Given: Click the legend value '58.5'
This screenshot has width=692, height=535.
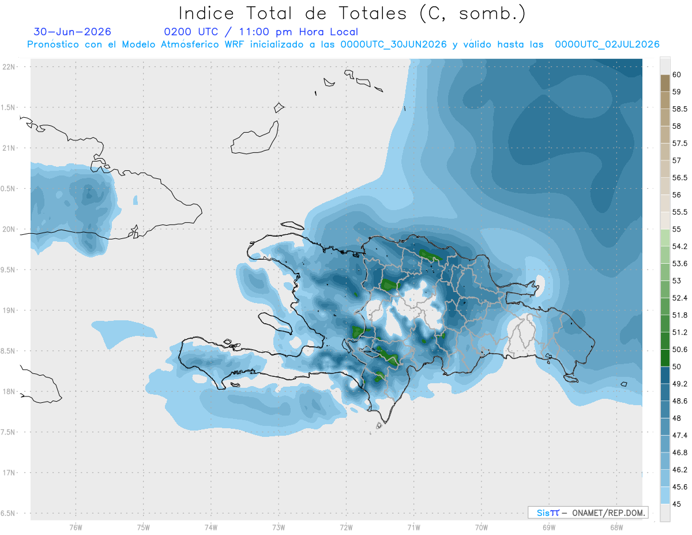Looking at the screenshot, I should point(680,109).
